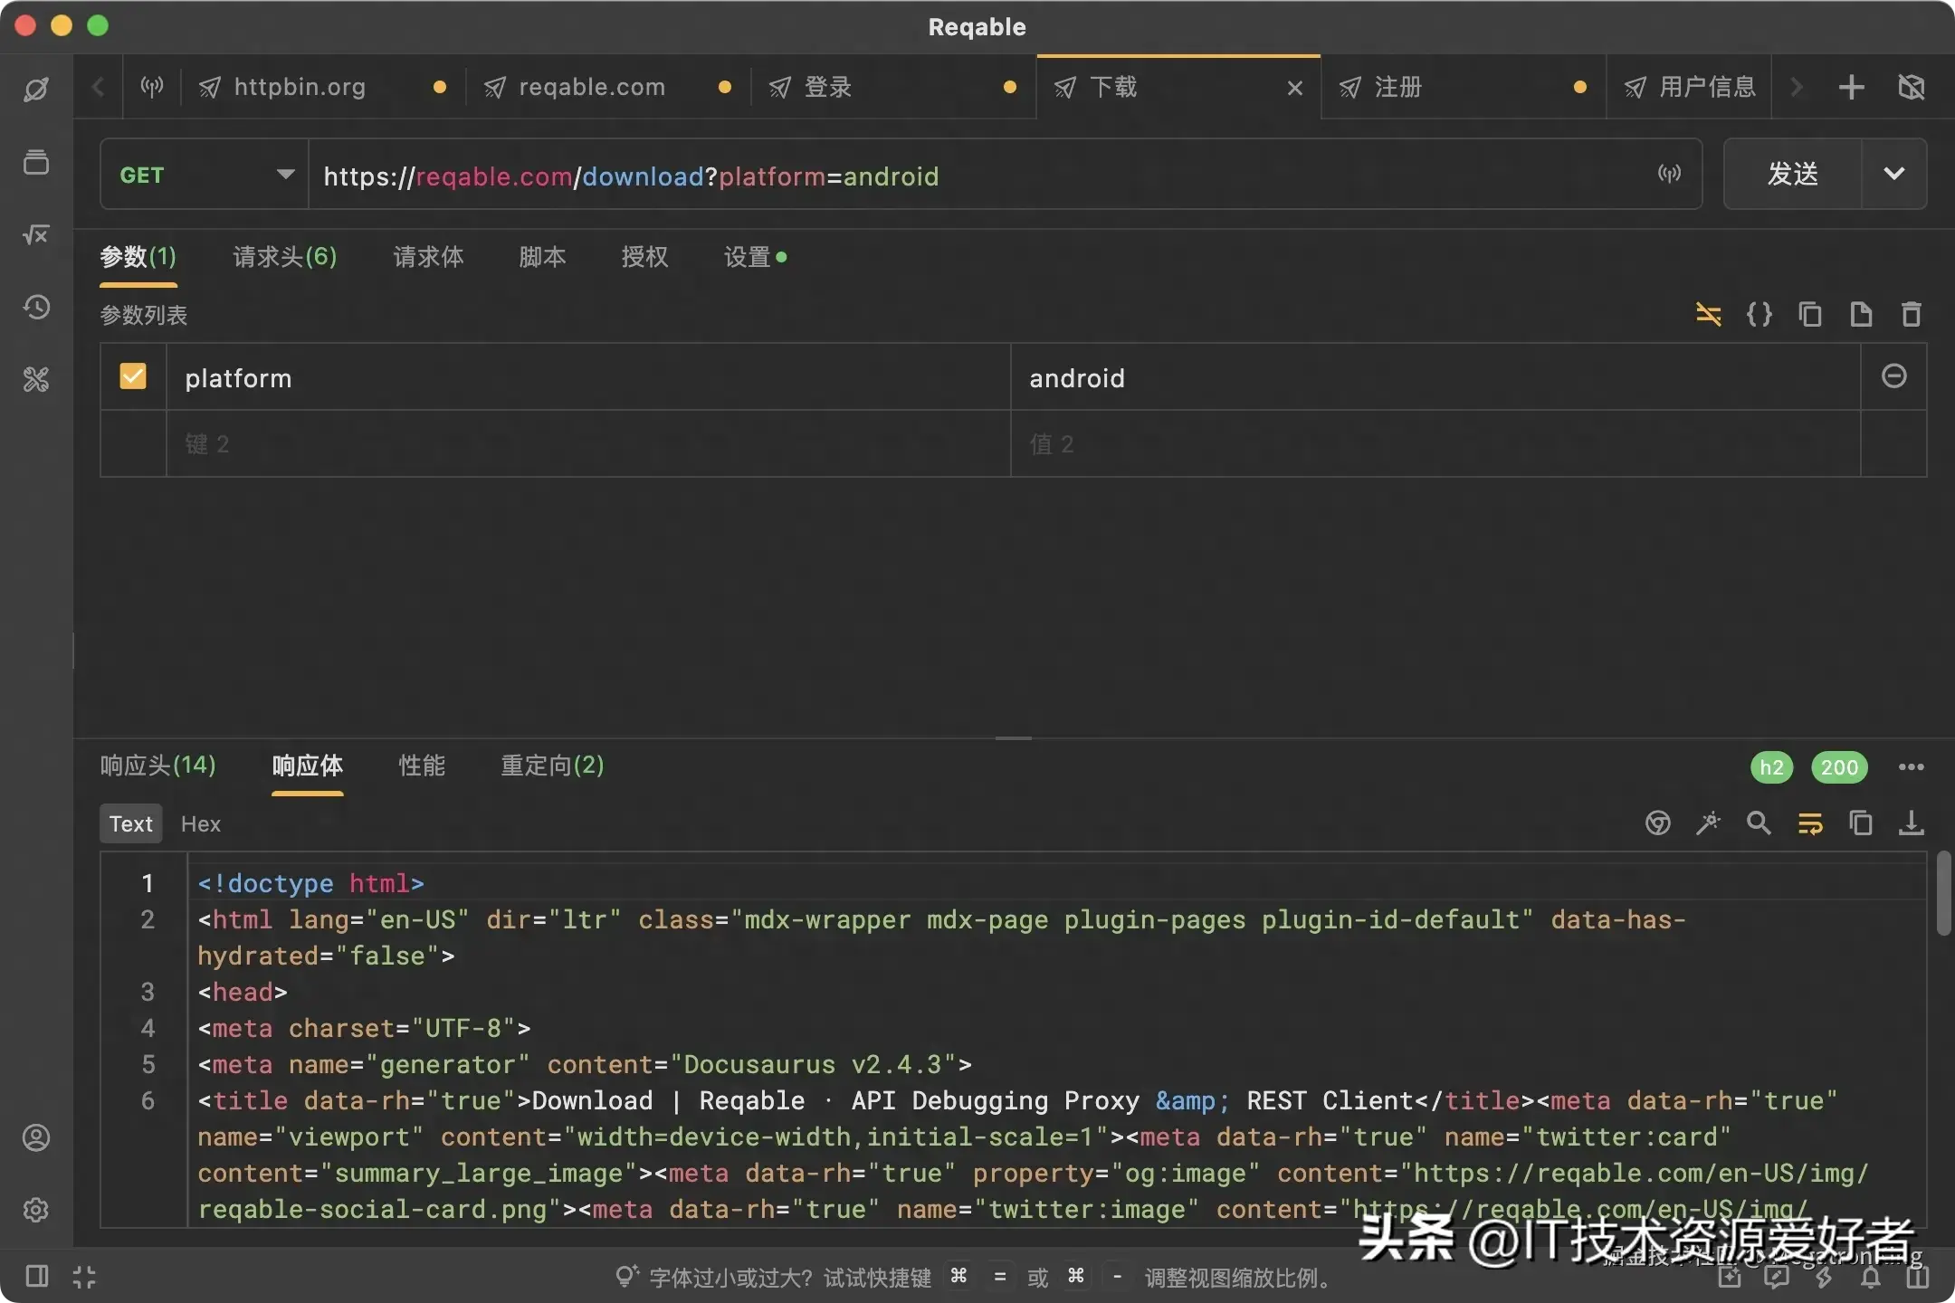Toggle the yellow strikethrough parameters icon

point(1708,314)
